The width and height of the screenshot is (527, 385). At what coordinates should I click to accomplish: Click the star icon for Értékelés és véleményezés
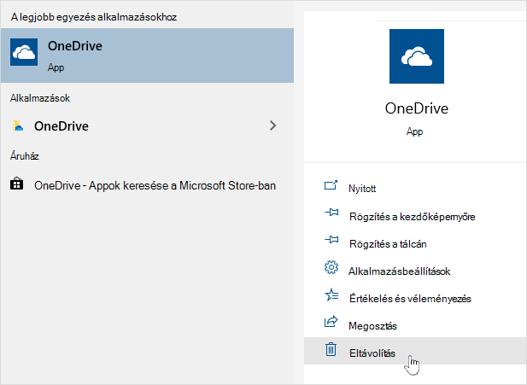pyautogui.click(x=331, y=295)
